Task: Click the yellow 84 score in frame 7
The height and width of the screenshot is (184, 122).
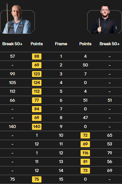Action: click(37, 109)
